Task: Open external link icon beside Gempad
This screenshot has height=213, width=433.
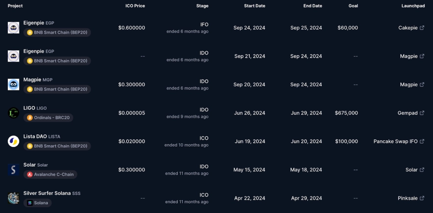Action: pos(422,113)
